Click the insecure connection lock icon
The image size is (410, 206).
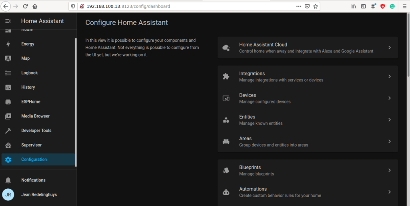[x=82, y=6]
